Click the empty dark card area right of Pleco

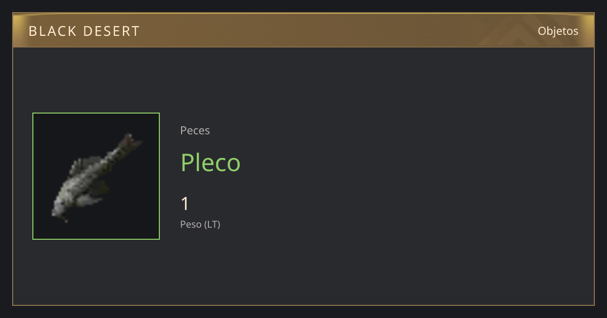point(405,163)
